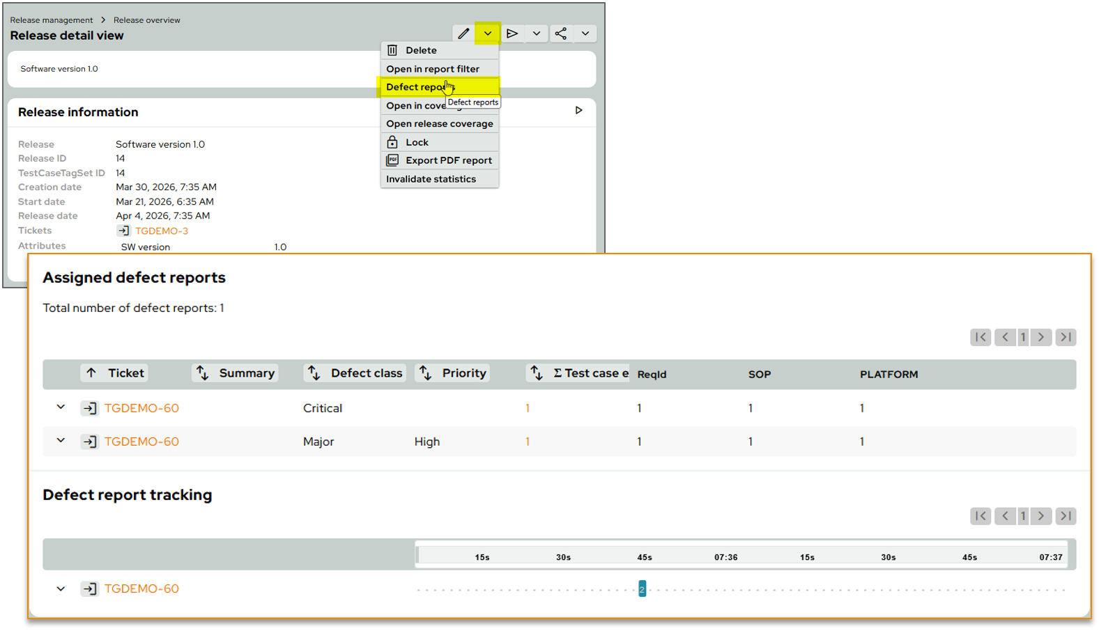Go to previous page of defect tracking
The height and width of the screenshot is (631, 1099).
(x=1005, y=516)
